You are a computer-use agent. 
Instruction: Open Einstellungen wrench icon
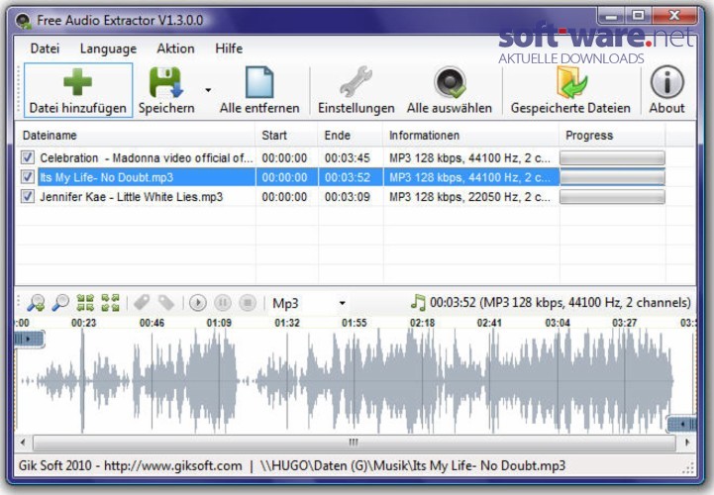357,81
